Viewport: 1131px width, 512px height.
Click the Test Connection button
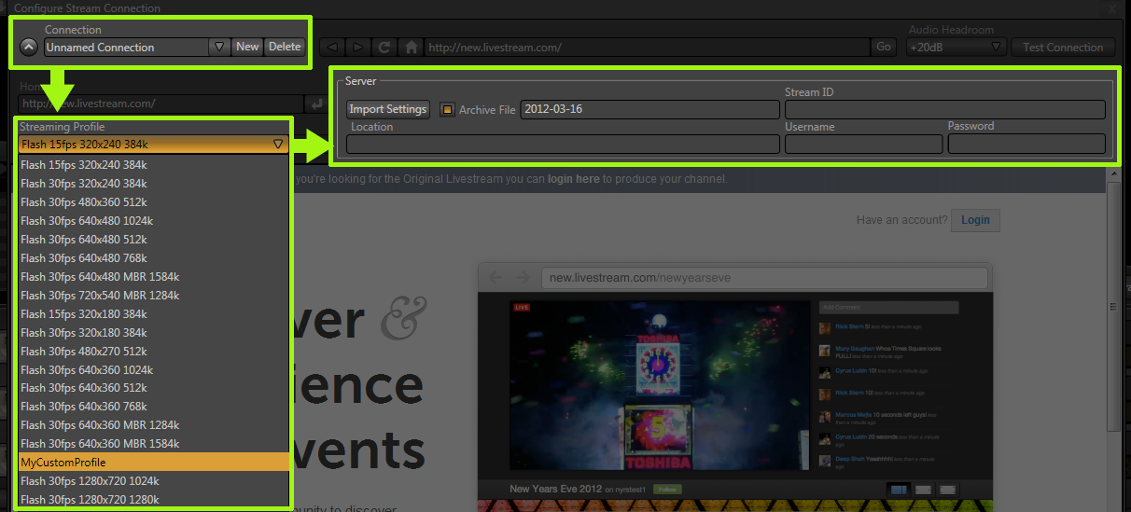pos(1063,47)
